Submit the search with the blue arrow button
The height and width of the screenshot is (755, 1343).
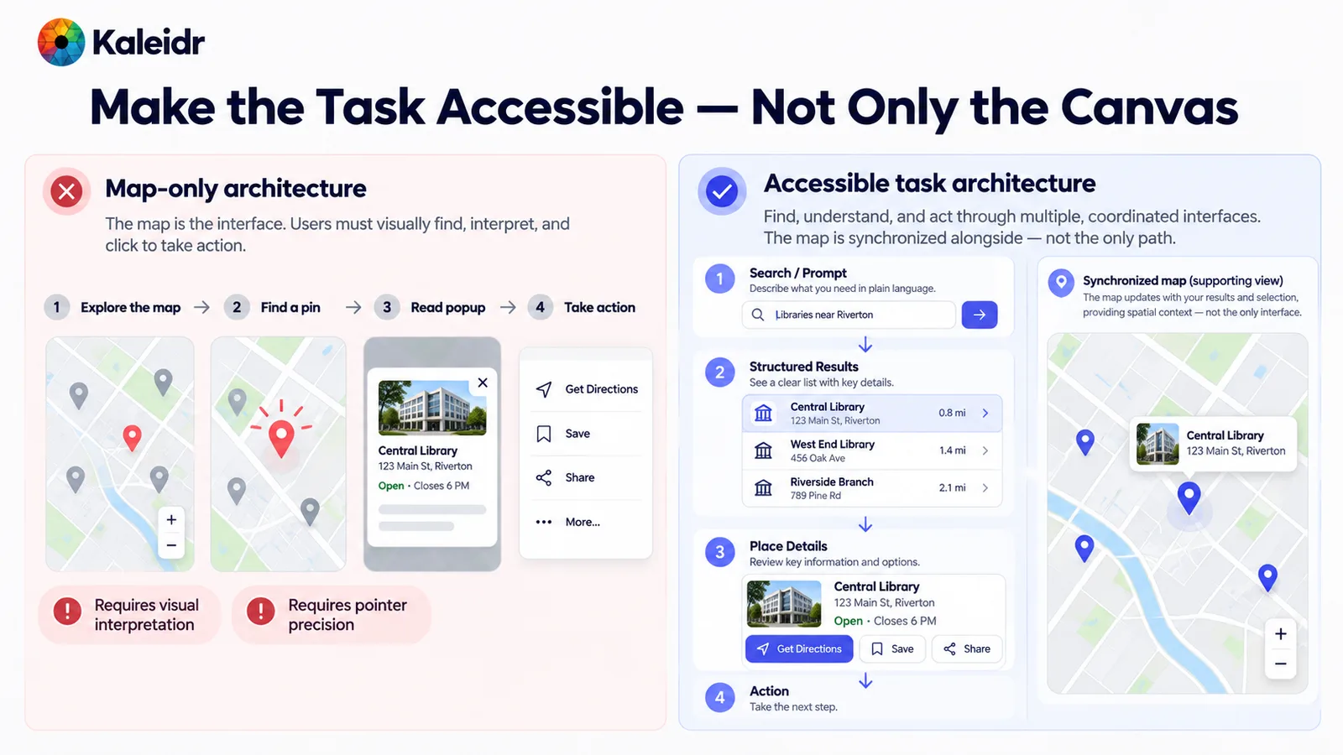[x=980, y=315]
